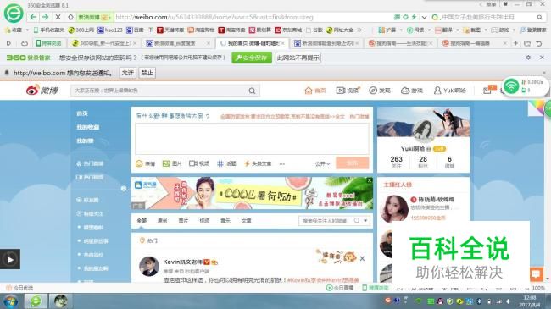551x309 pixels.
Task: Click 允许 to allow notifications
Action: (x=127, y=73)
